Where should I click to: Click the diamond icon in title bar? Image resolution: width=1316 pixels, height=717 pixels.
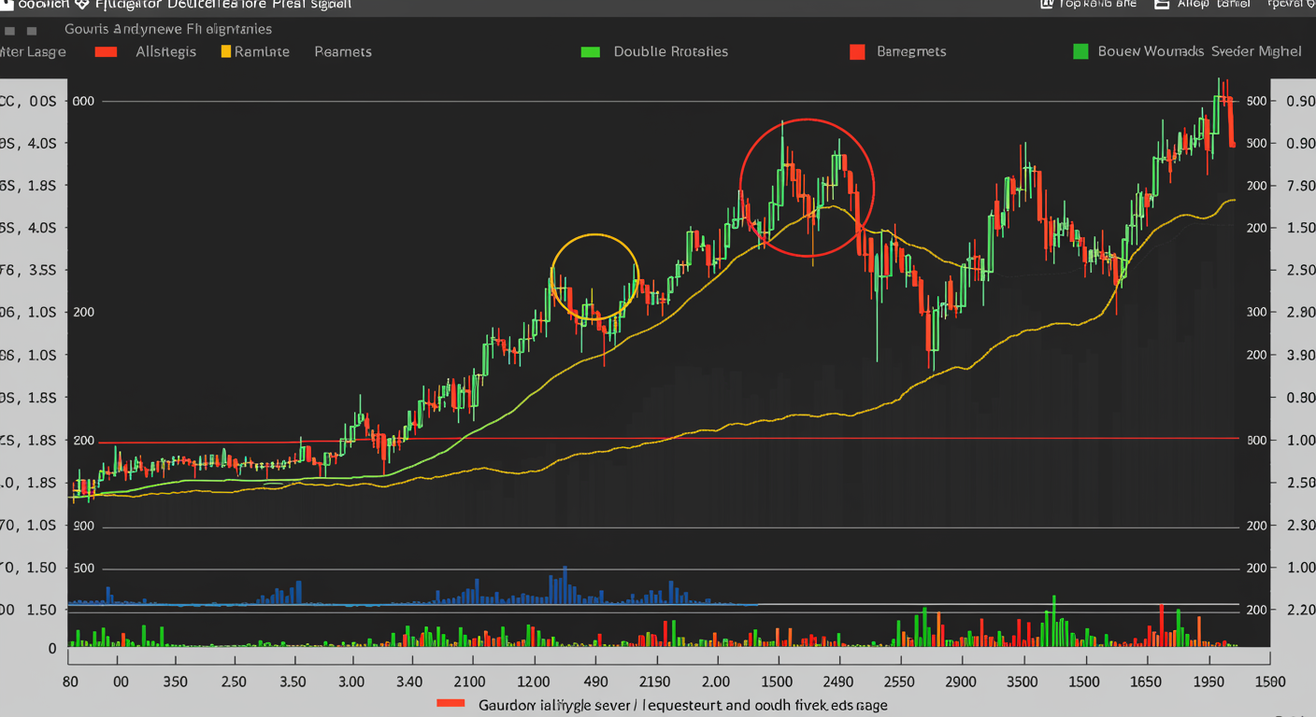coord(81,5)
